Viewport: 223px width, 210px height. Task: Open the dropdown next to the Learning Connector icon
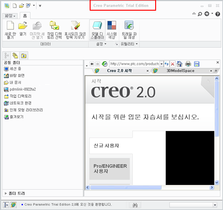click(x=212, y=13)
